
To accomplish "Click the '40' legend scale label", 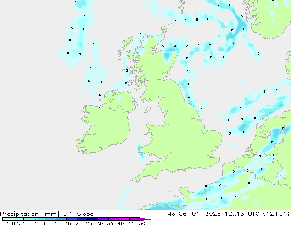I will [x=121, y=223].
